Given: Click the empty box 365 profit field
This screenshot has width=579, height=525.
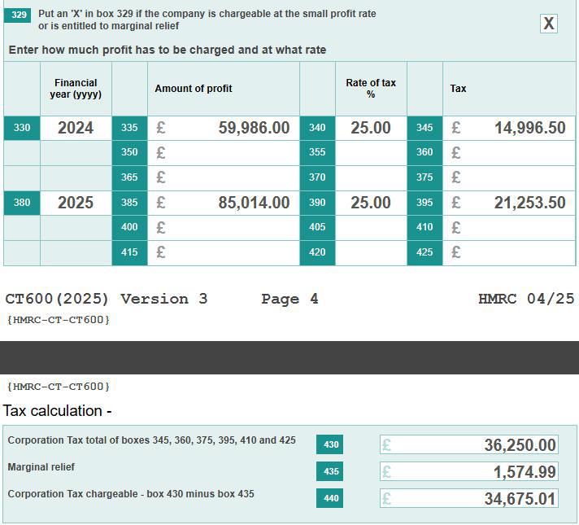Looking at the screenshot, I should point(224,177).
